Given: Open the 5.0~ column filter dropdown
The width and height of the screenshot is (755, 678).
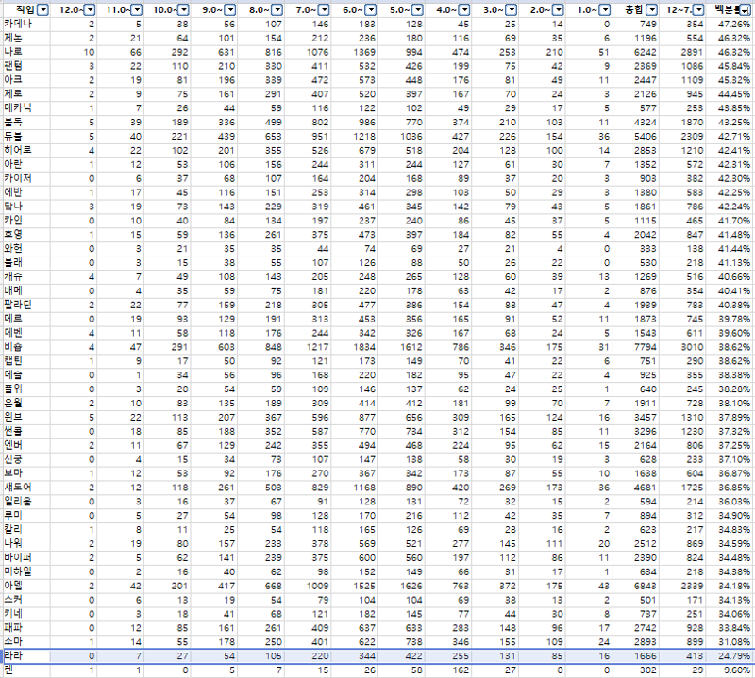Looking at the screenshot, I should coord(418,9).
